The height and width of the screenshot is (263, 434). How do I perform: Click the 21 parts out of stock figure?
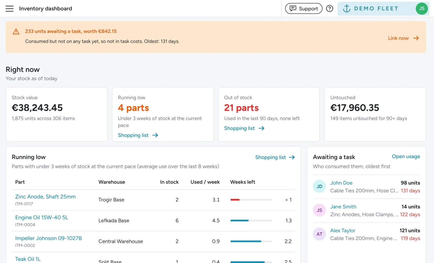[241, 108]
